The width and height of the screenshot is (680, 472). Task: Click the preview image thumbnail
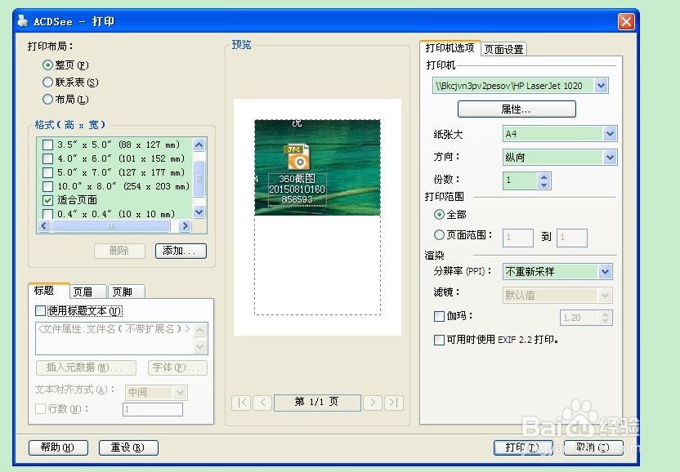[317, 167]
